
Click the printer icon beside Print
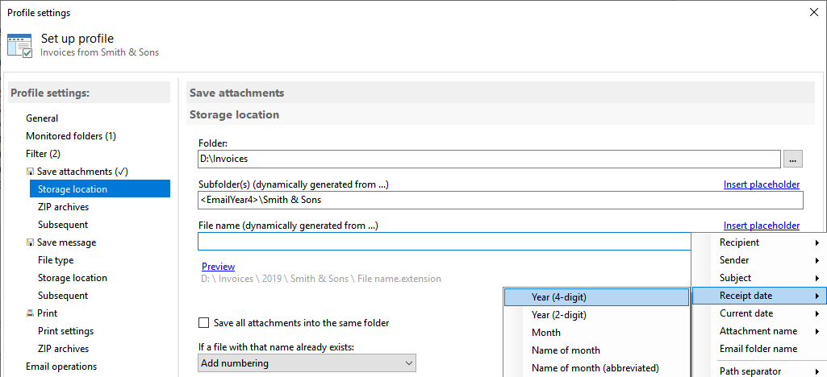[30, 313]
